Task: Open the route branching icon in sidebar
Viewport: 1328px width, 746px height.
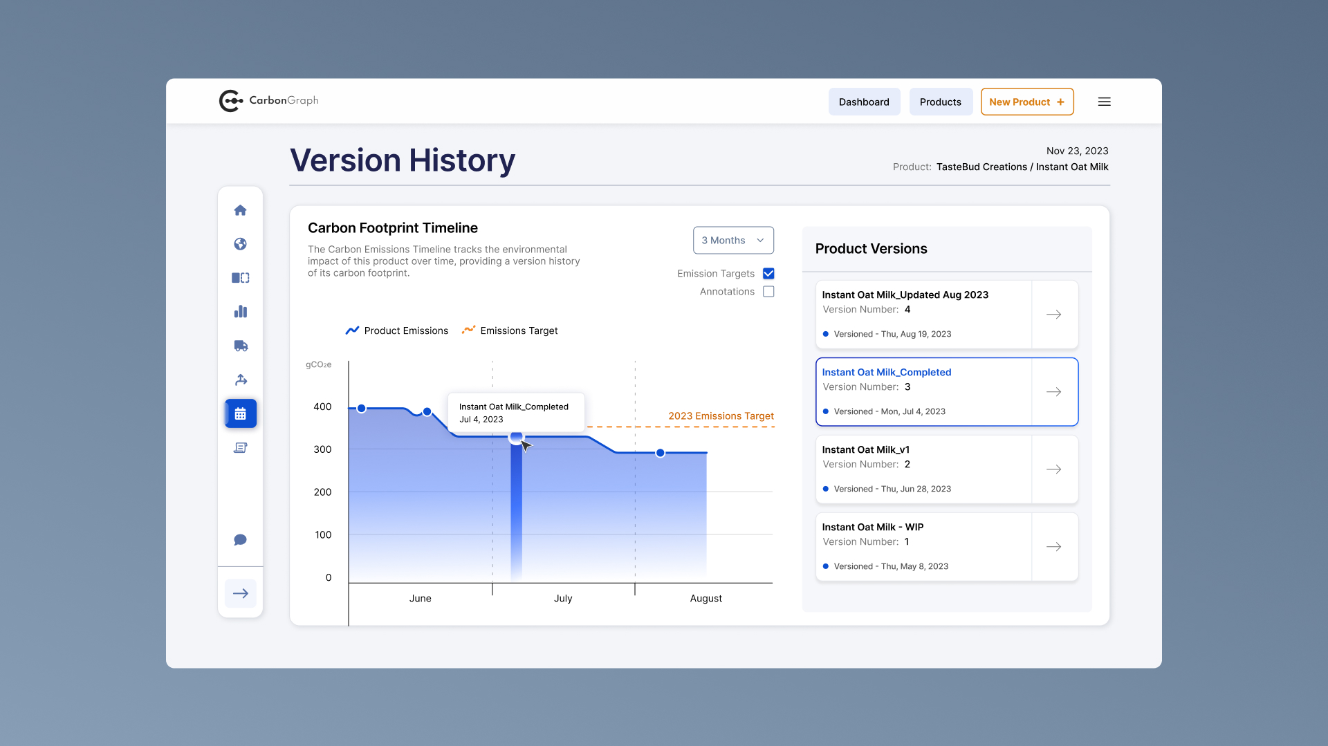Action: pos(240,379)
